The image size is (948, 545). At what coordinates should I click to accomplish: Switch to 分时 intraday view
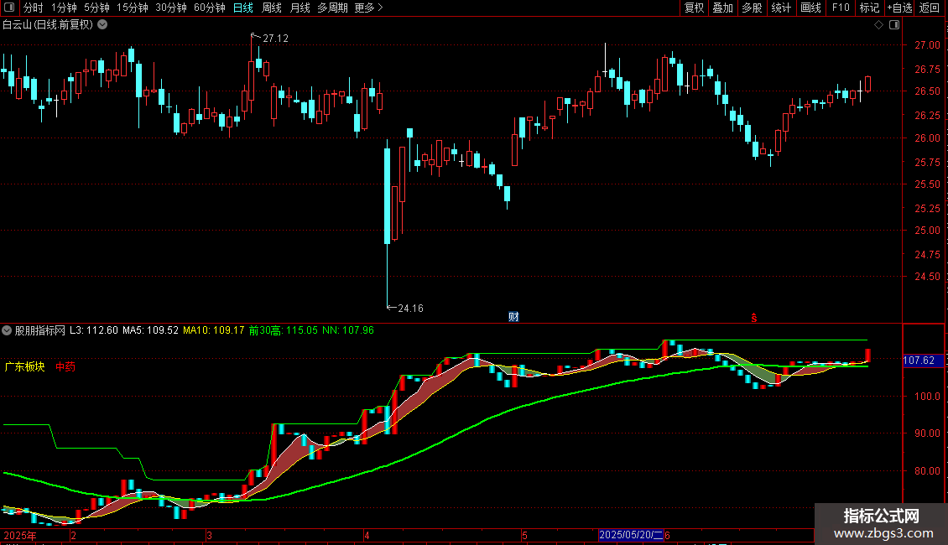click(x=33, y=8)
